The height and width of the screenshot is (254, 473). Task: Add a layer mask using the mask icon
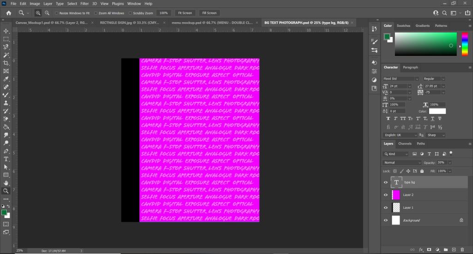(429, 249)
